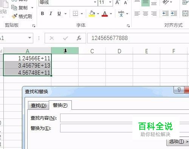
Task: Click the text orientation icon
Action: tap(166, 2)
